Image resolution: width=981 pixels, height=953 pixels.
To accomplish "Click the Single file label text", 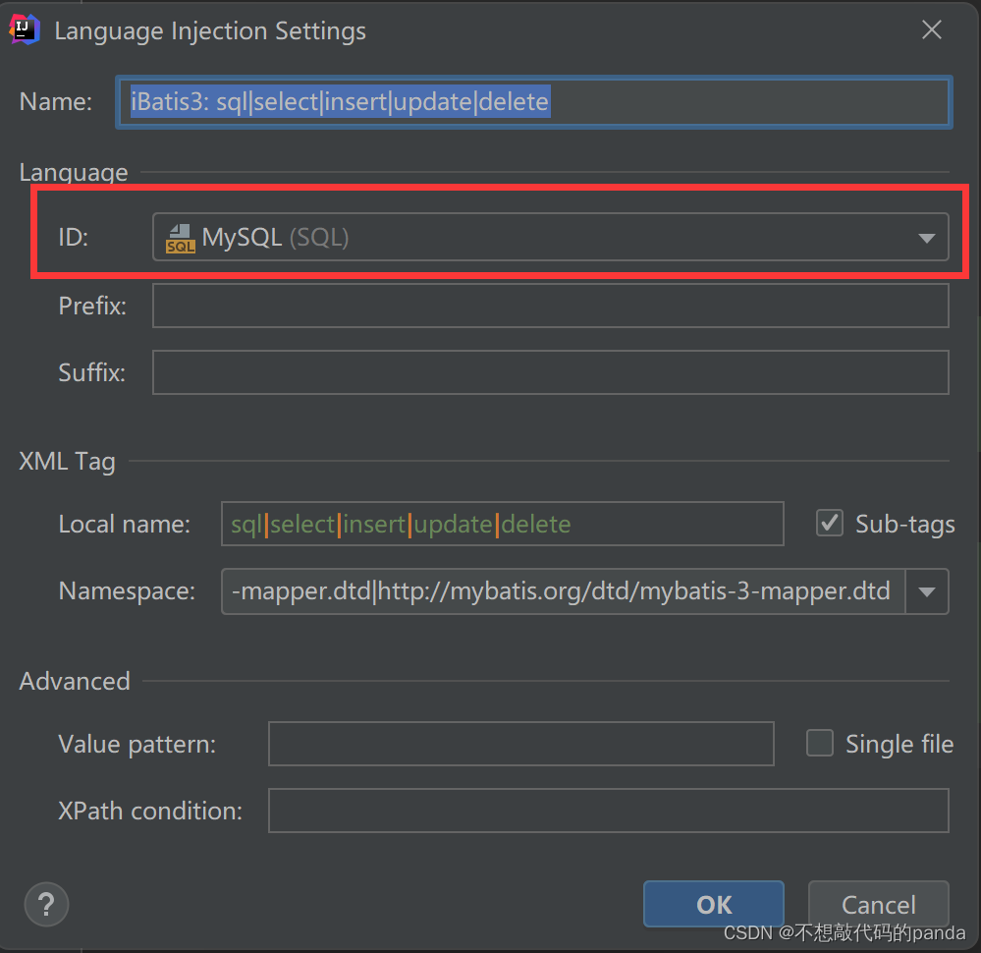I will click(899, 744).
